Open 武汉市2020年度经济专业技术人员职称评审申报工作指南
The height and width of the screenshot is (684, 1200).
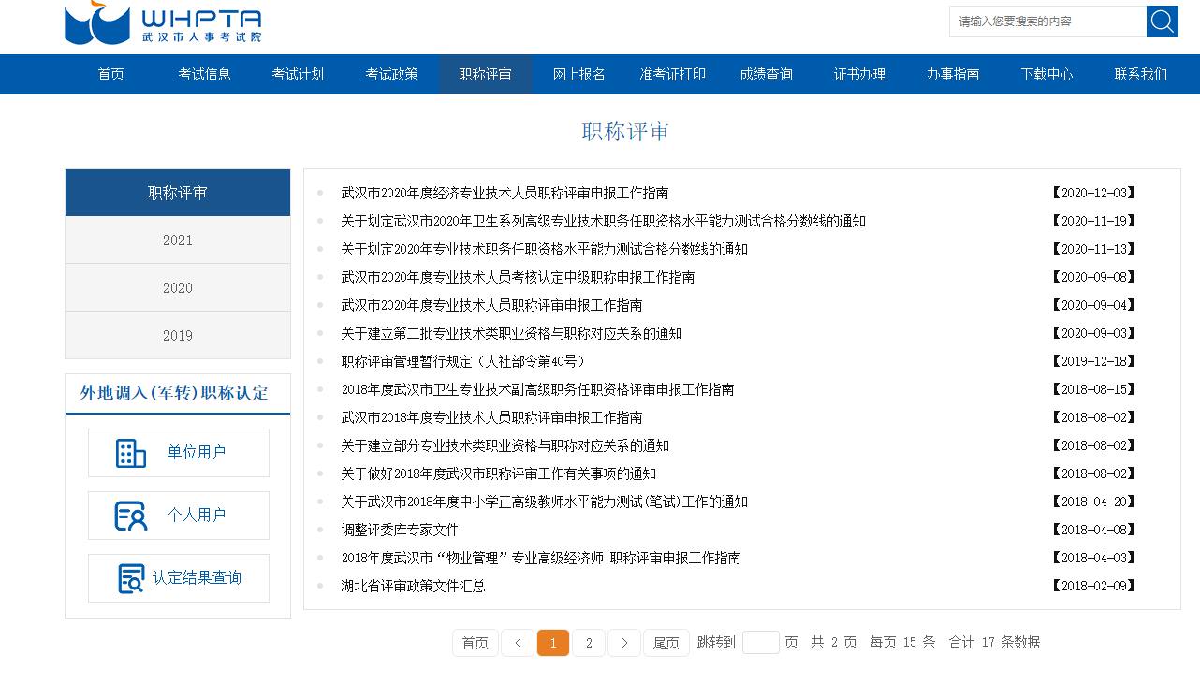tap(505, 193)
